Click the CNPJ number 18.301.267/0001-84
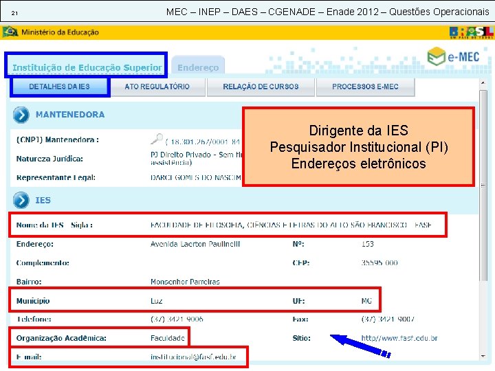Image resolution: width=495 pixels, height=371 pixels. point(203,142)
